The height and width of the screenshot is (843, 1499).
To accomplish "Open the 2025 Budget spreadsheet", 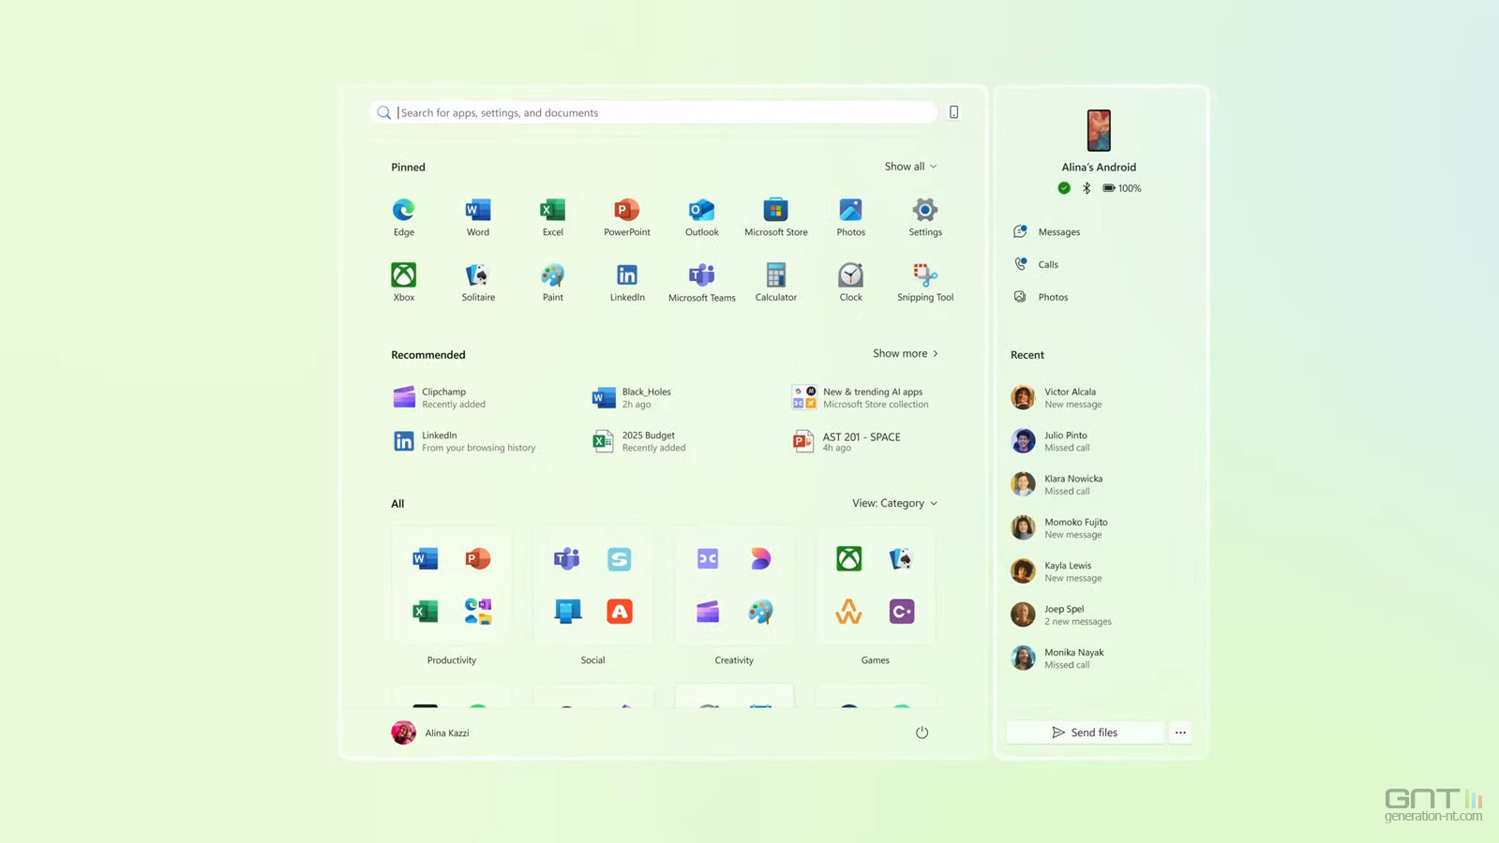I will point(639,441).
